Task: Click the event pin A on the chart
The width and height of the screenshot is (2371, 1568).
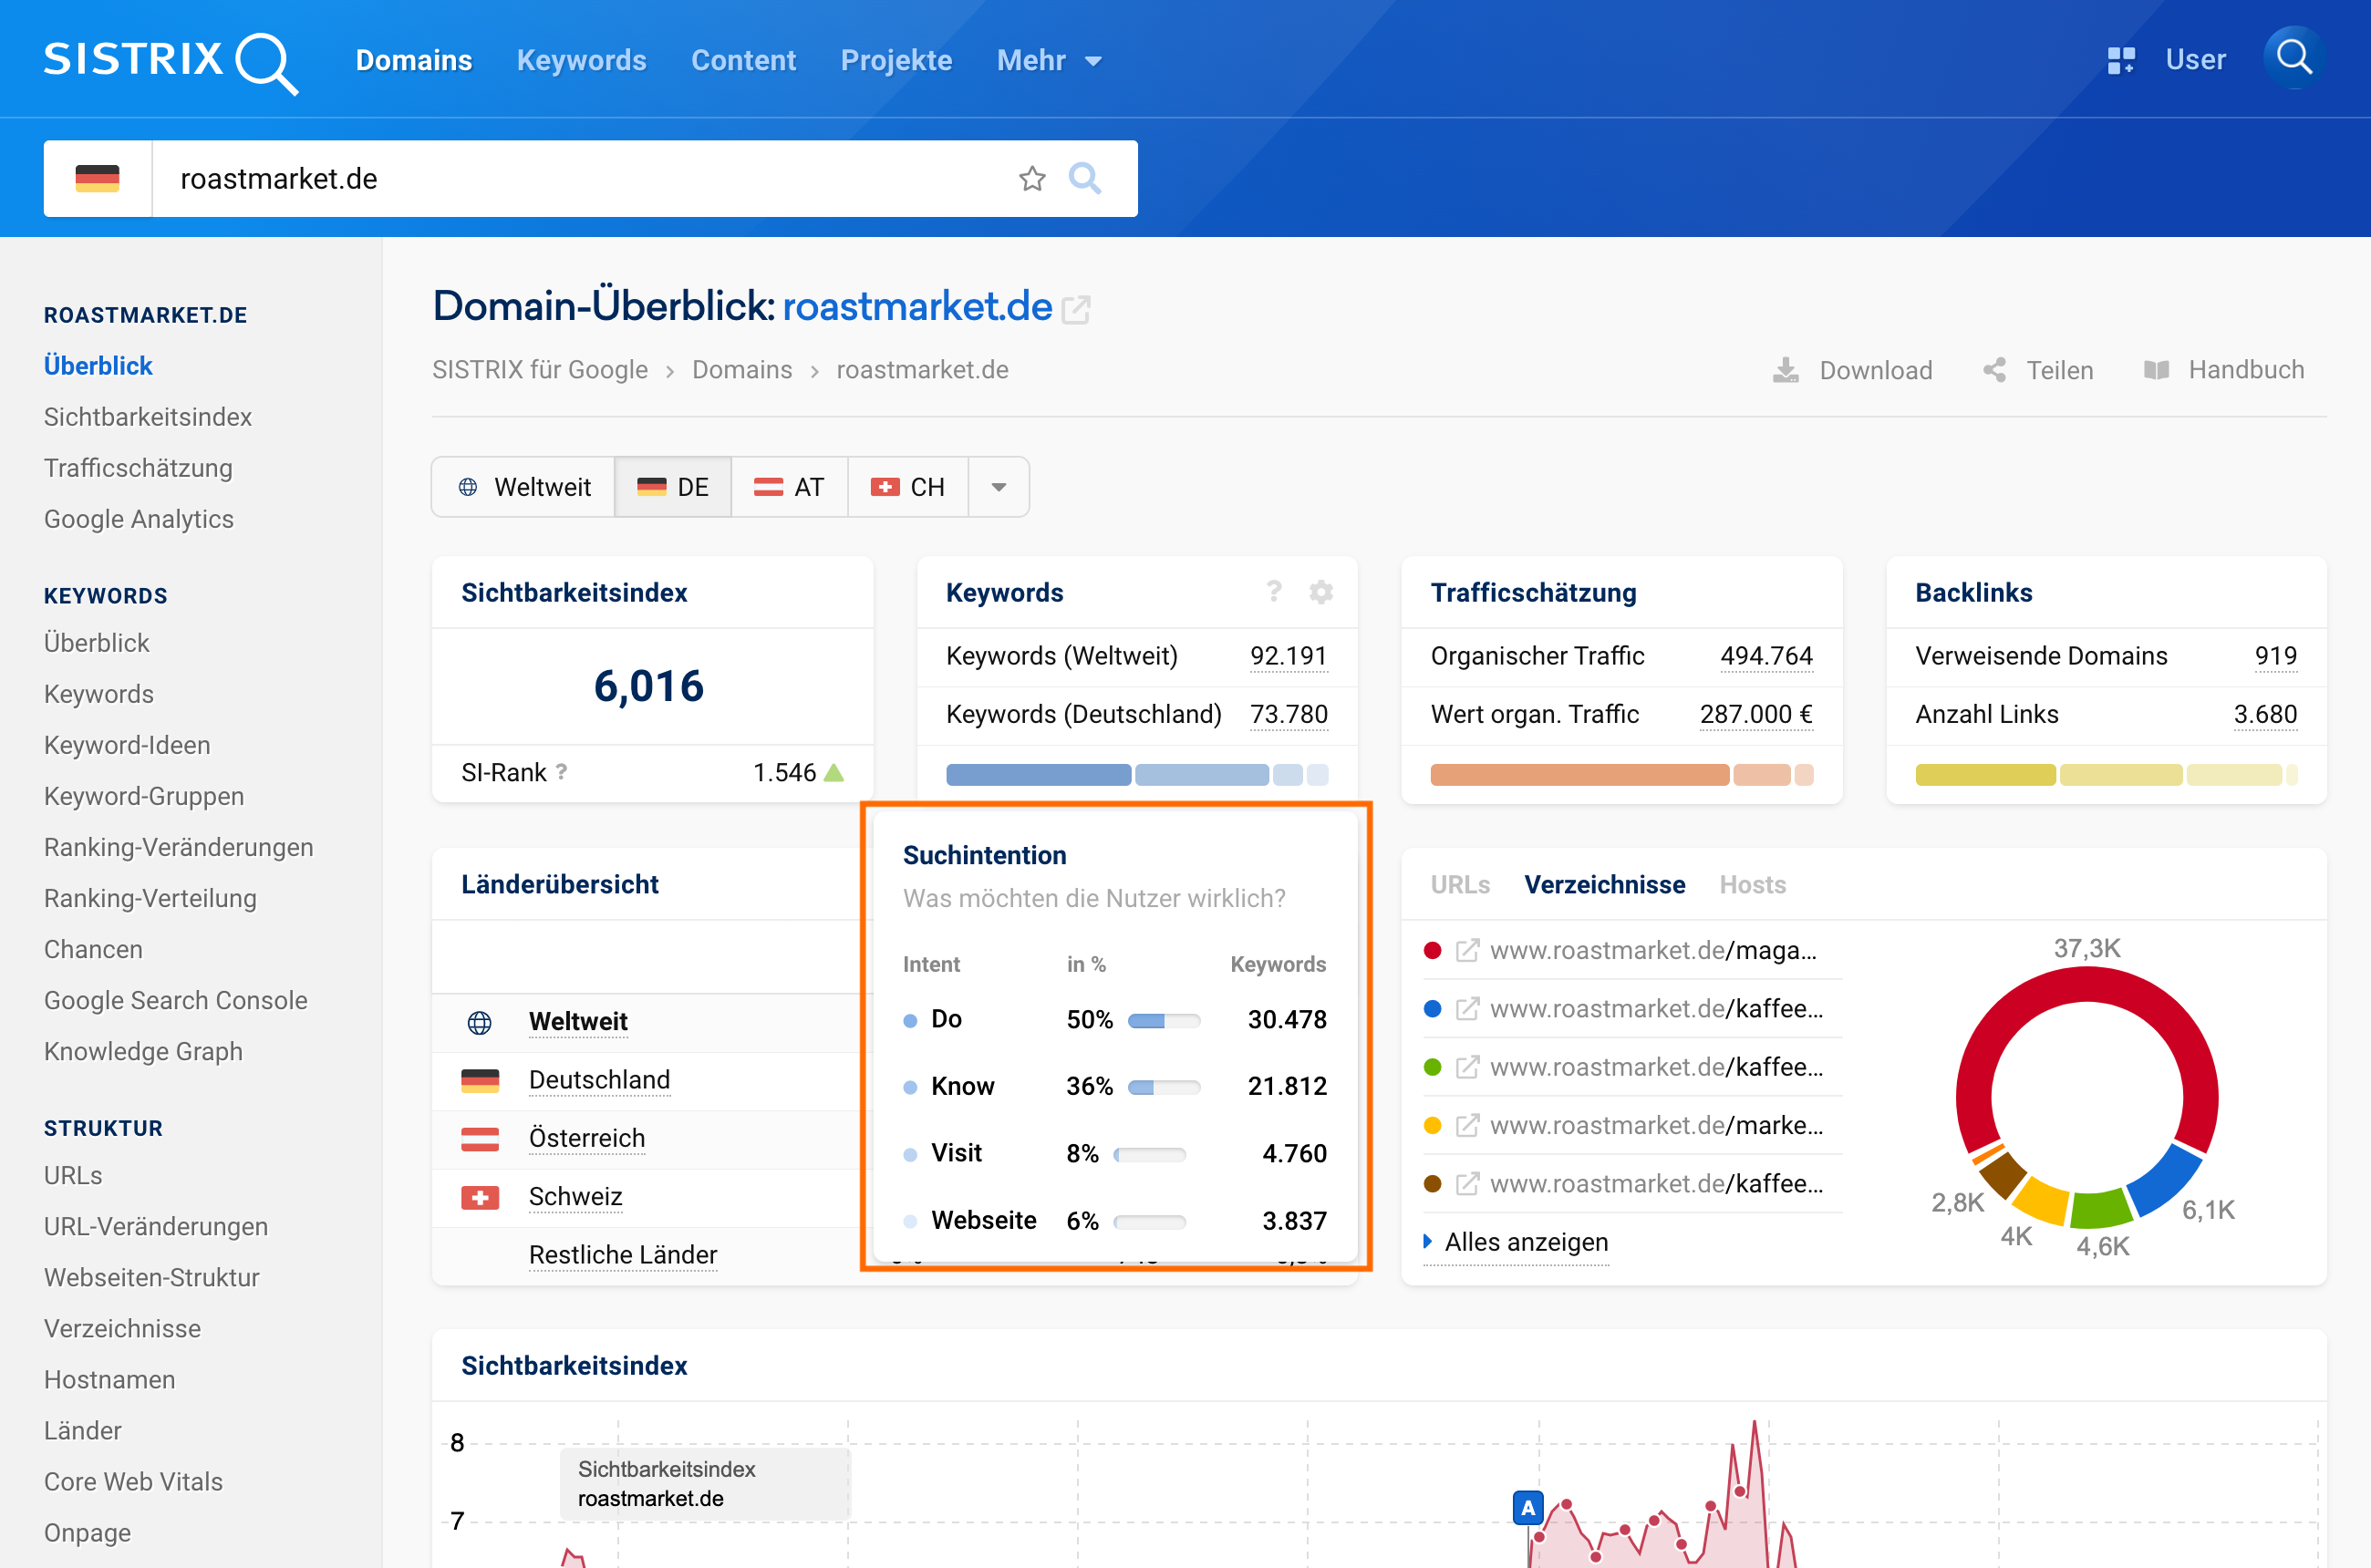Action: 1527,1507
